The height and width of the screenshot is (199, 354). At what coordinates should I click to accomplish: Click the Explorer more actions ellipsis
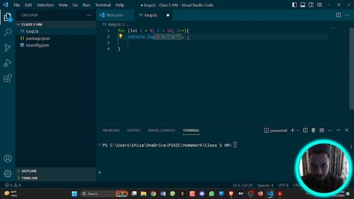pos(89,15)
